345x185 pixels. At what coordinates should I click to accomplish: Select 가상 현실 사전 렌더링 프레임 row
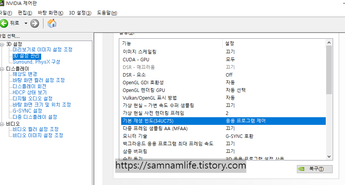coord(223,113)
